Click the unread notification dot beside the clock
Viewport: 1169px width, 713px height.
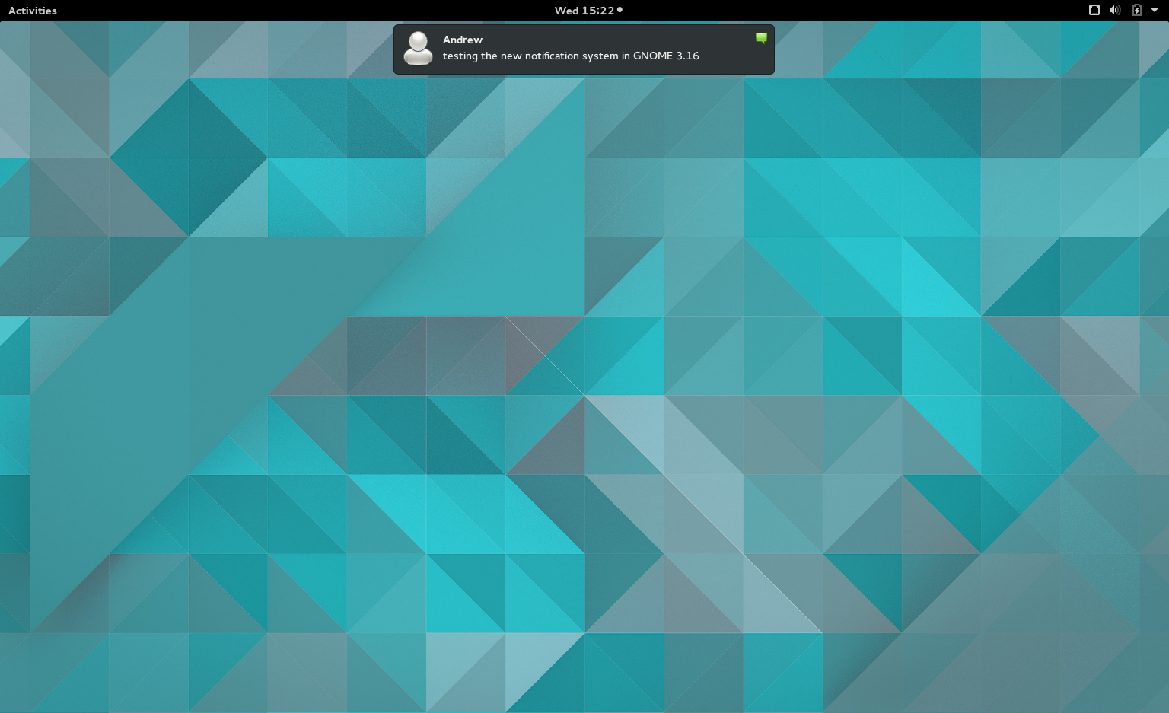(x=620, y=10)
